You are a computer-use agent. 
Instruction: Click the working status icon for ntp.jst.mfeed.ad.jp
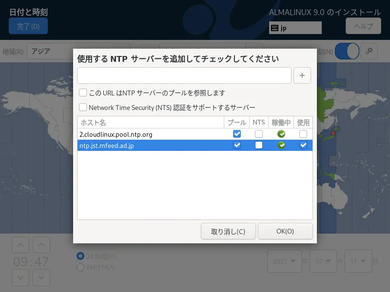coord(281,145)
